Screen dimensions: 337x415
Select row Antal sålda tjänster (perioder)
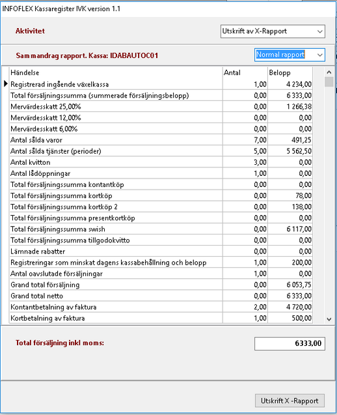[x=161, y=151]
